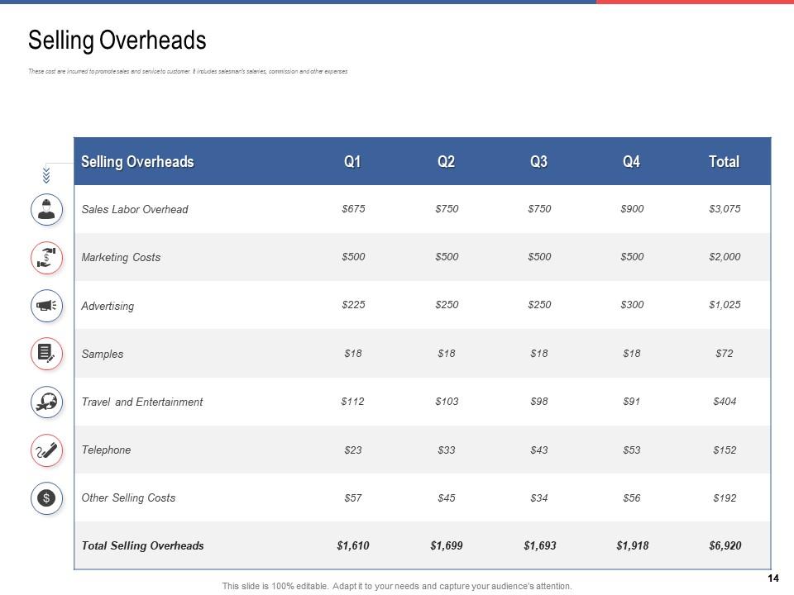Select the $6,920 grand total cell
This screenshot has width=794, height=595.
[x=724, y=545]
